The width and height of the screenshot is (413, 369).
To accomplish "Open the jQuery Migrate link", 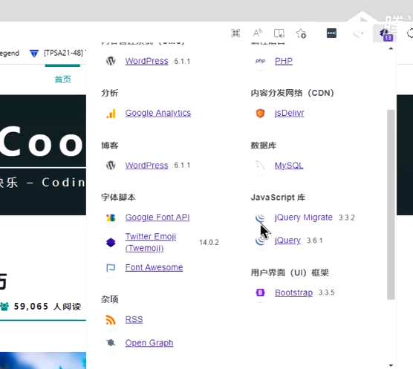I will (x=303, y=218).
